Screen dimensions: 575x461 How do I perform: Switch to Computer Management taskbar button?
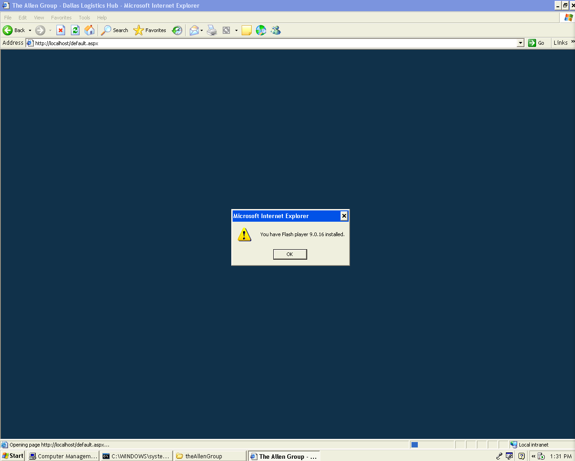click(63, 456)
